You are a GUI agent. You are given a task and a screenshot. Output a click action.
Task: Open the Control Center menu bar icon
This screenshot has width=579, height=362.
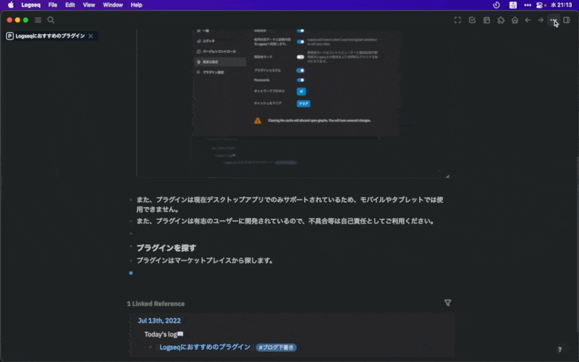pyautogui.click(x=541, y=5)
